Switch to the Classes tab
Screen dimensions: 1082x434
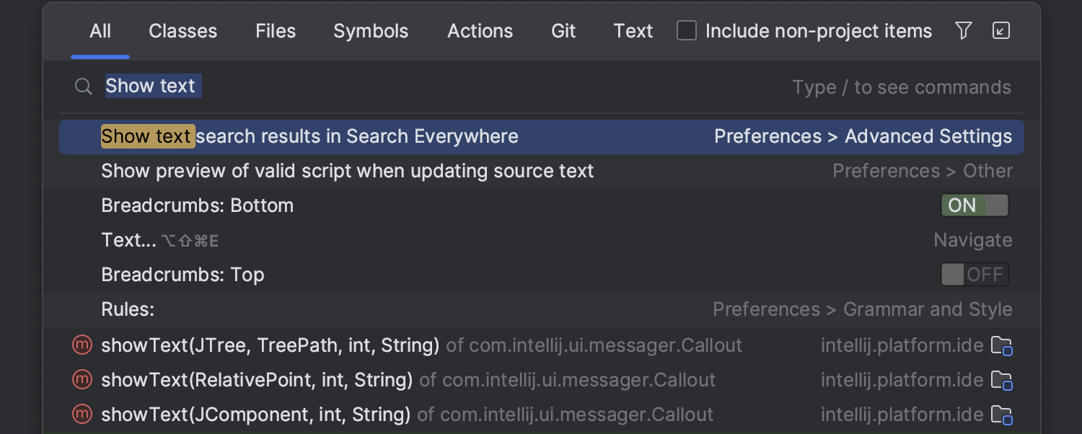pyautogui.click(x=182, y=30)
